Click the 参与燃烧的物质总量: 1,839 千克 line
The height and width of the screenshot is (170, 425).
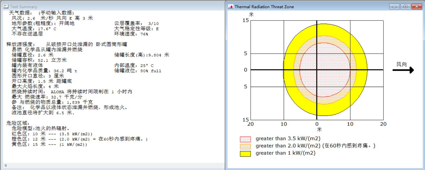click(x=52, y=102)
